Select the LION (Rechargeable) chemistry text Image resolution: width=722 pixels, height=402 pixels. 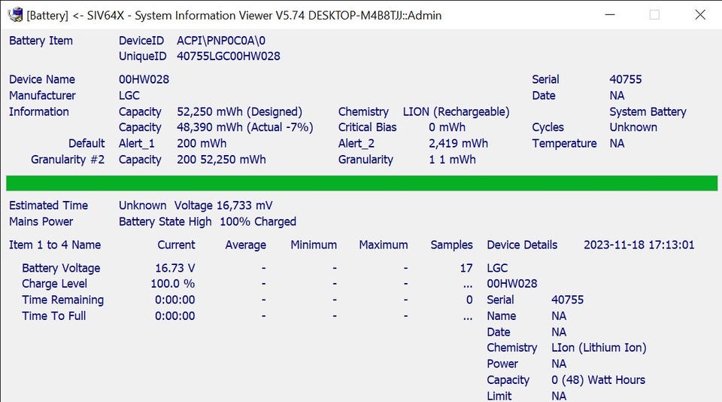point(456,111)
